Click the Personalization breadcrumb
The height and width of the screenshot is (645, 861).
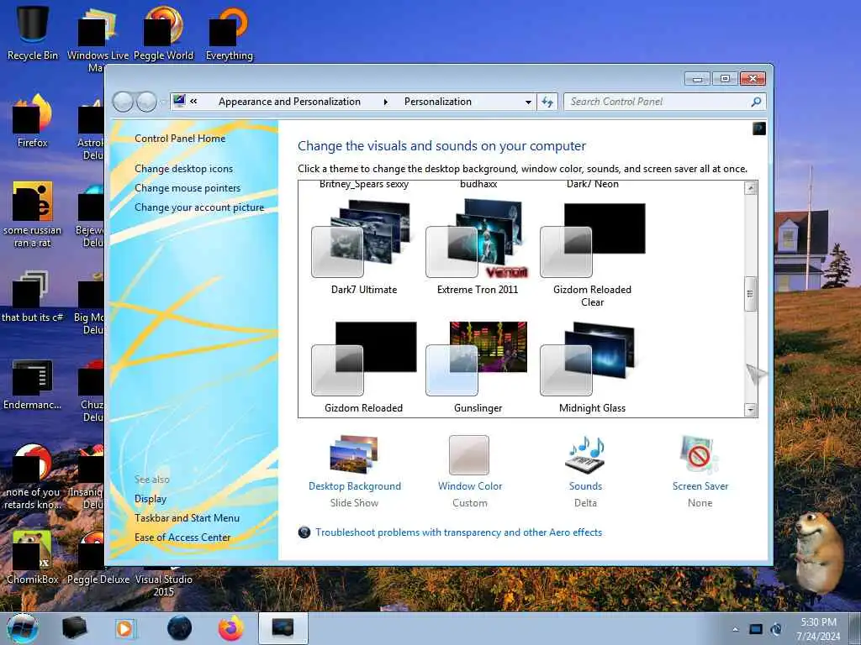click(437, 102)
